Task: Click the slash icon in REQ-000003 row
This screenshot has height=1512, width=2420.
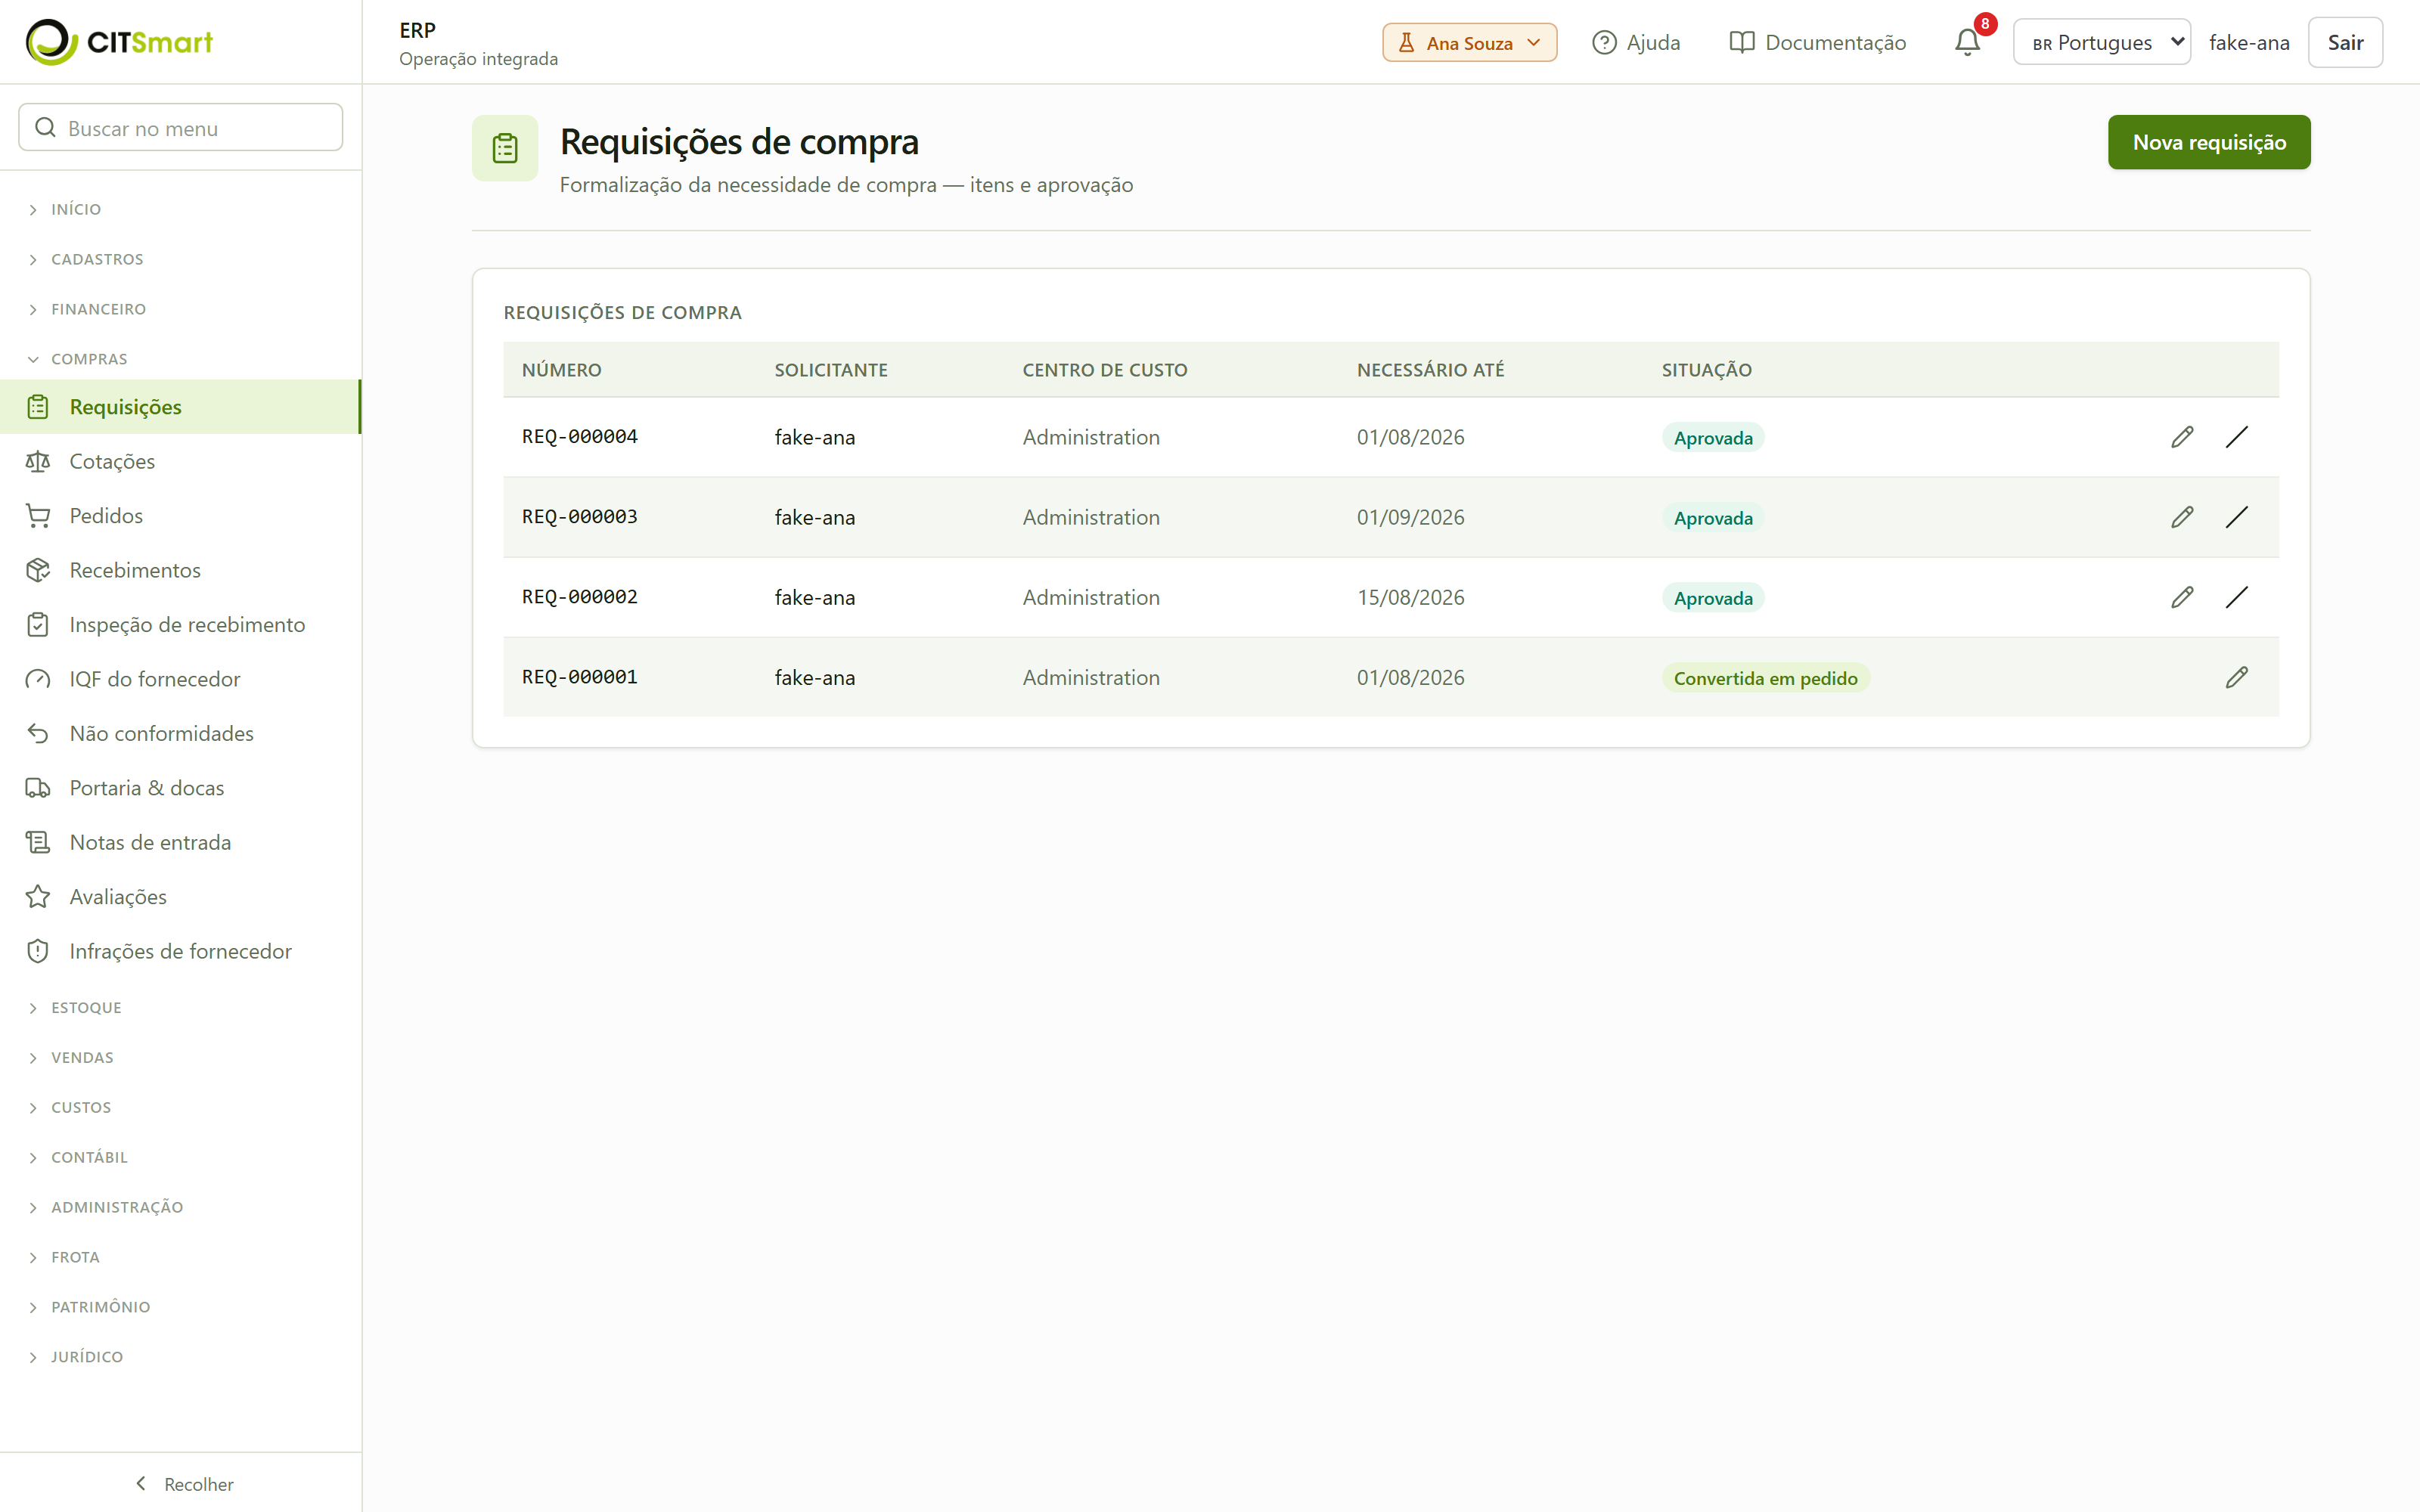Action: pyautogui.click(x=2237, y=517)
